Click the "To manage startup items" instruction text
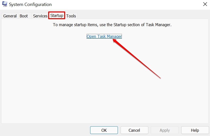 tap(112, 25)
